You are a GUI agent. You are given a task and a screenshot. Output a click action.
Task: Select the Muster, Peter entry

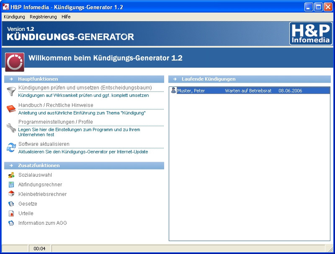[x=249, y=91]
